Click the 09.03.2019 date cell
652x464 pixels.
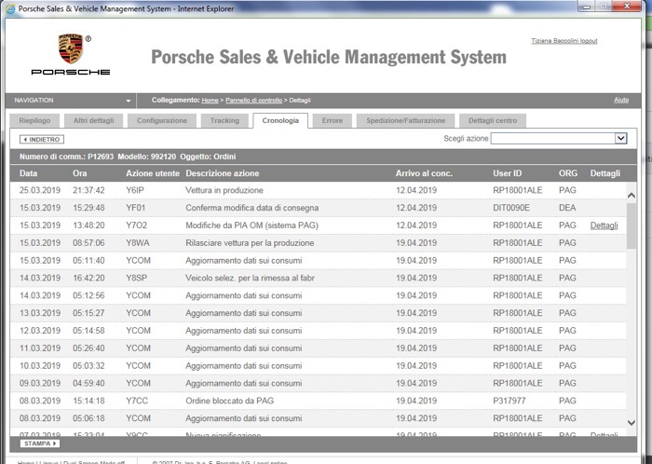pyautogui.click(x=40, y=383)
